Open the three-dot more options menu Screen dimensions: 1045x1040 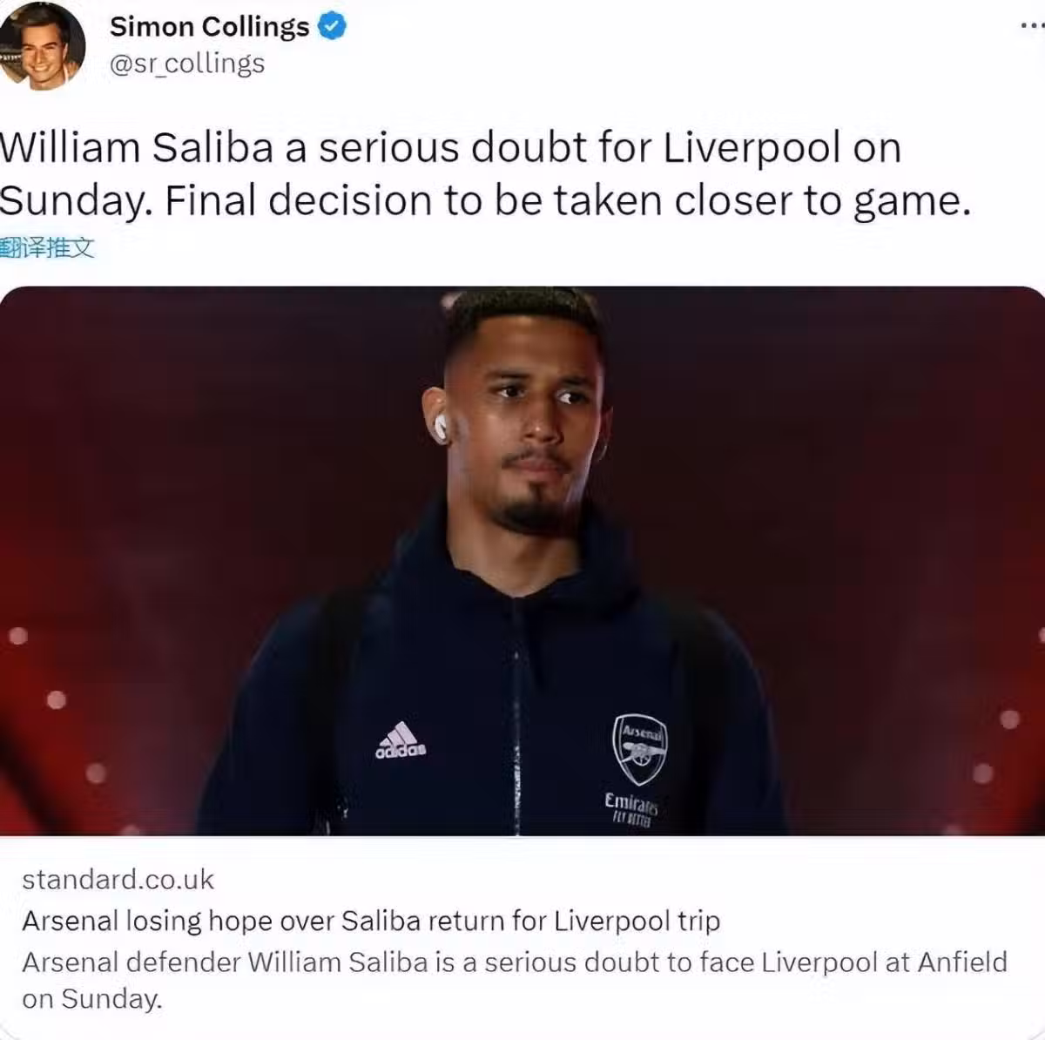point(1032,27)
